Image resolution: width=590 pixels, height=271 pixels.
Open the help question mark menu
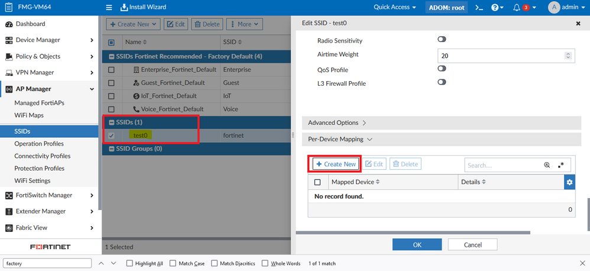click(x=497, y=8)
